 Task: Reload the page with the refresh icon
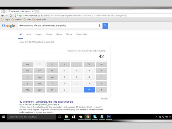click(x=11, y=15)
